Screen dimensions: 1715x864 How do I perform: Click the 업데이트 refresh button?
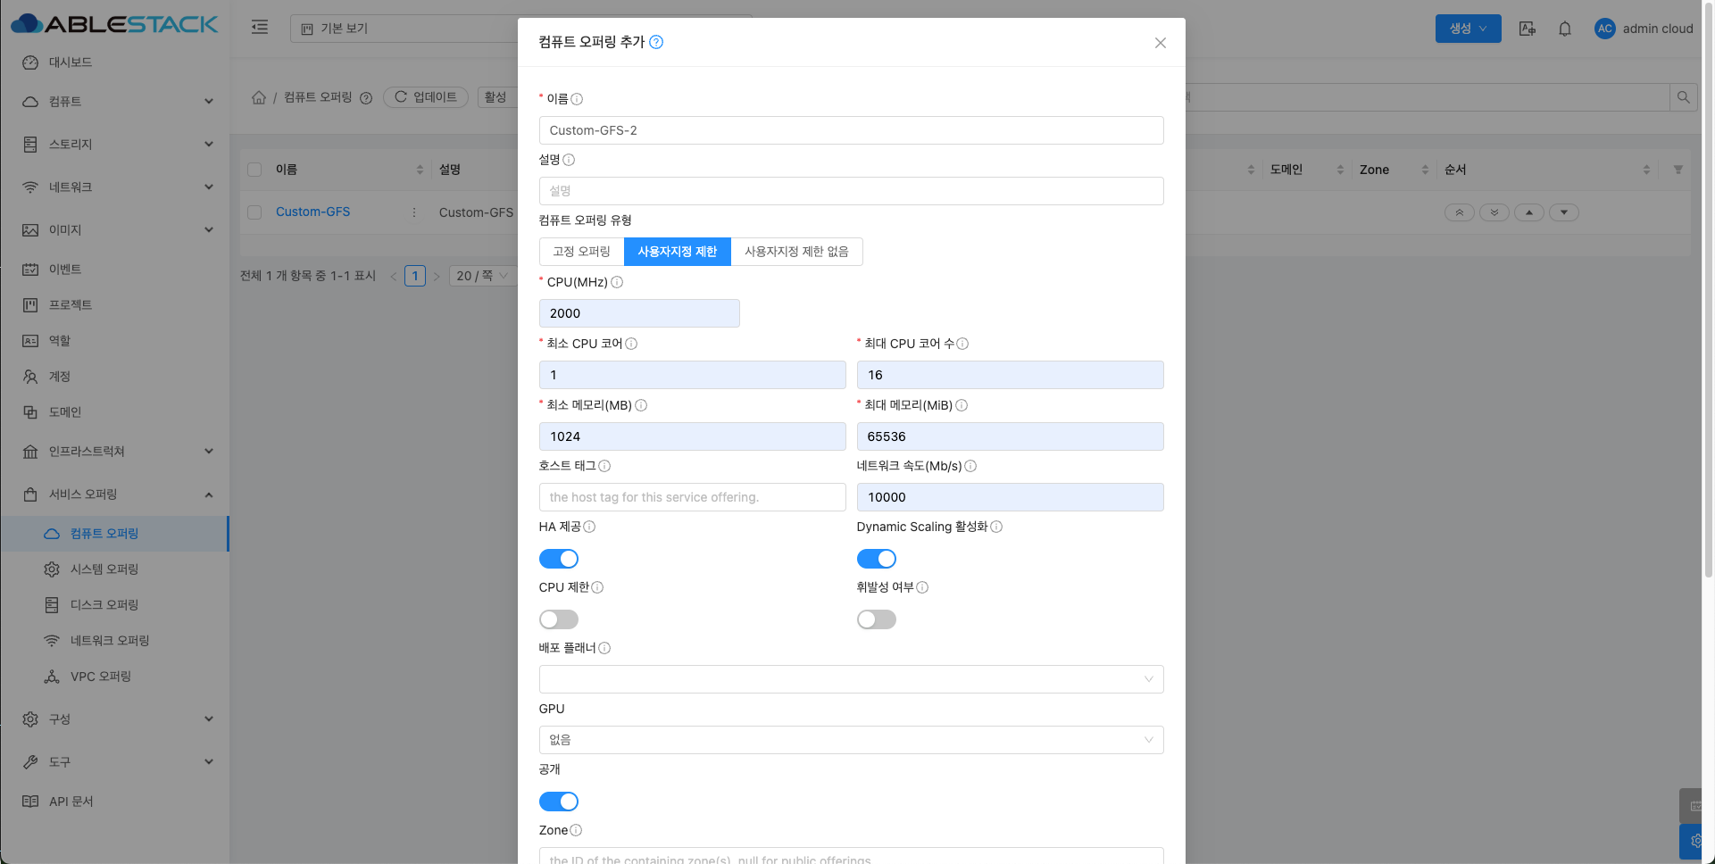pyautogui.click(x=426, y=97)
